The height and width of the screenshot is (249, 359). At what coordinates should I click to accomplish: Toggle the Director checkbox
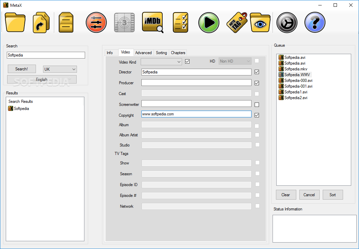click(x=257, y=72)
